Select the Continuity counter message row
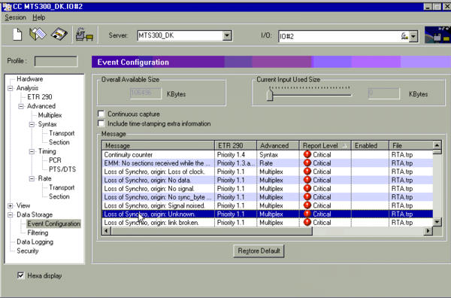This screenshot has width=451, height=298. pos(268,154)
